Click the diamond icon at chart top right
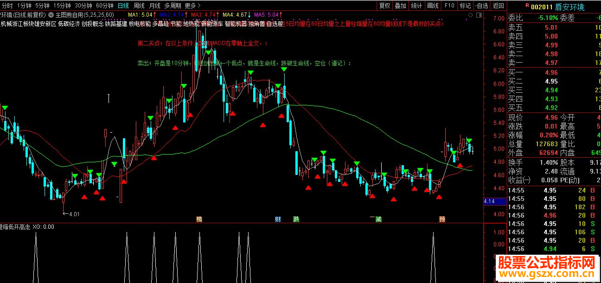Viewport: 601px width, 283px height. [x=471, y=15]
